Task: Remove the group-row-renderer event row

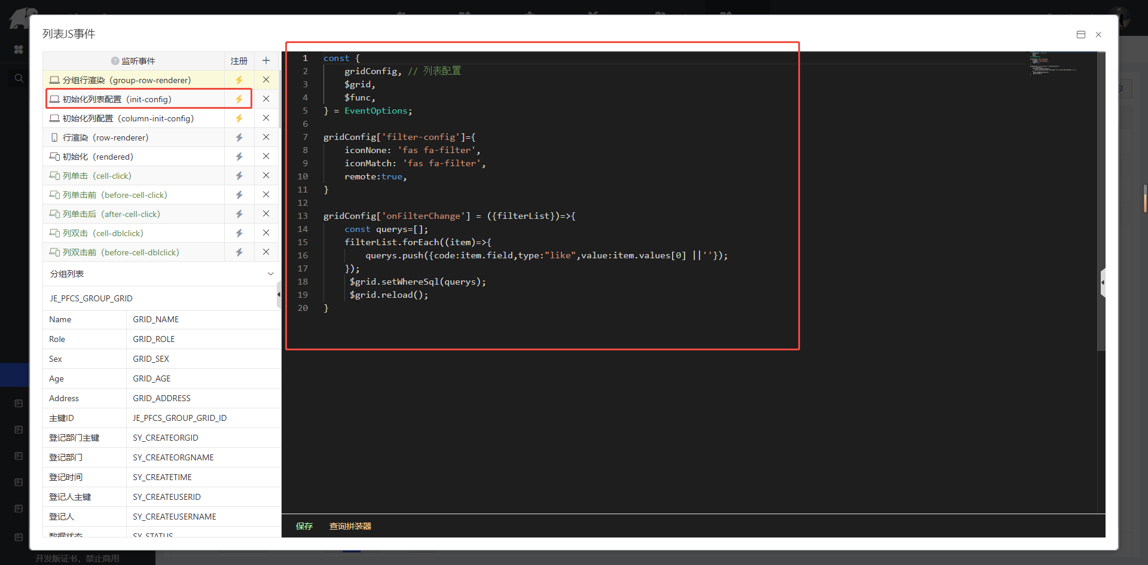Action: click(x=266, y=80)
